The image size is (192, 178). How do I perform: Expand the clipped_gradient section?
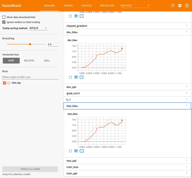(x=127, y=26)
